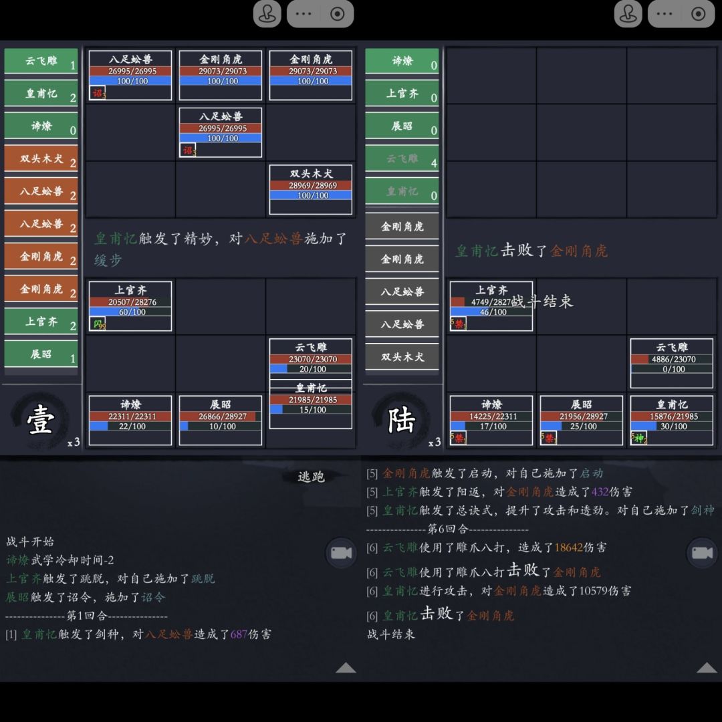Click the 陆 ink-brush round seal
Image resolution: width=722 pixels, height=722 pixels.
pyautogui.click(x=401, y=420)
